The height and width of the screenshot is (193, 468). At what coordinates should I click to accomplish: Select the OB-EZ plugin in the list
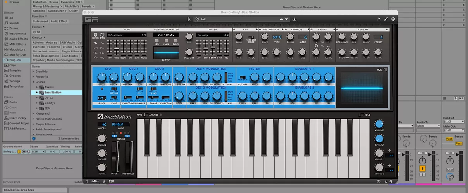pos(49,98)
